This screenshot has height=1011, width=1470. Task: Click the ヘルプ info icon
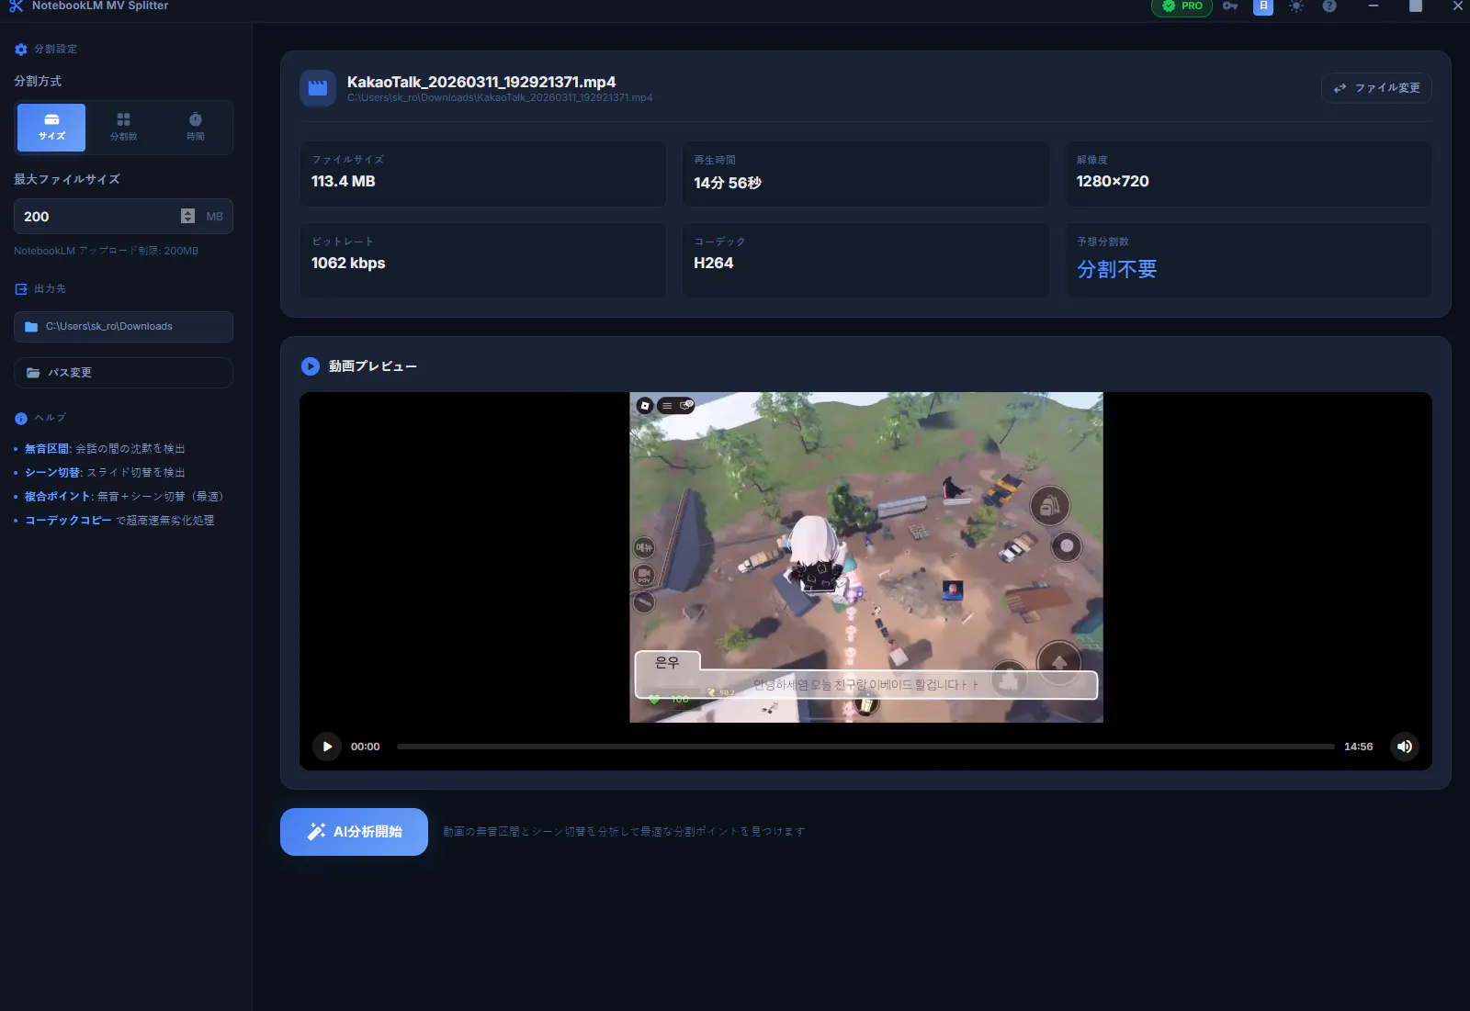coord(21,419)
